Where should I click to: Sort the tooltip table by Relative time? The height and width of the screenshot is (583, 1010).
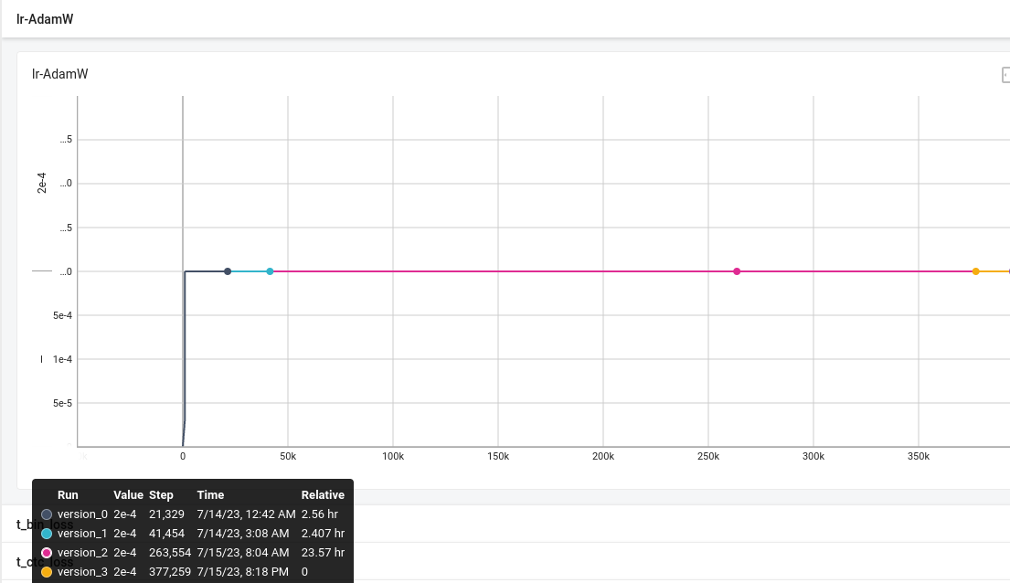click(x=323, y=494)
